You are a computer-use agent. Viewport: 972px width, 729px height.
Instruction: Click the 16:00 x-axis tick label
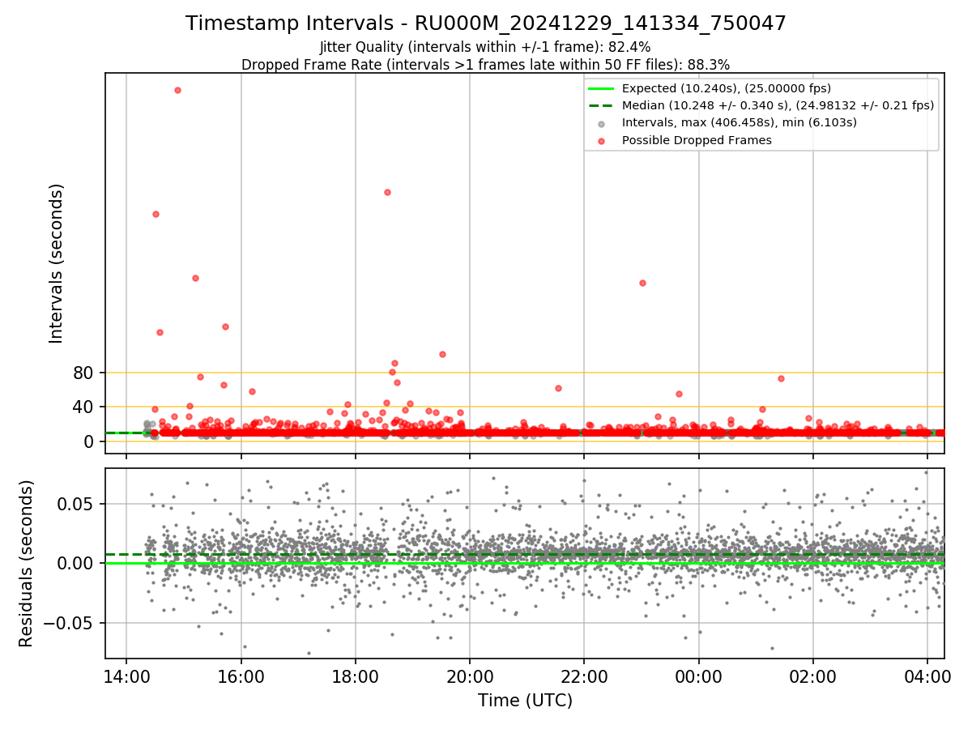[x=241, y=677]
